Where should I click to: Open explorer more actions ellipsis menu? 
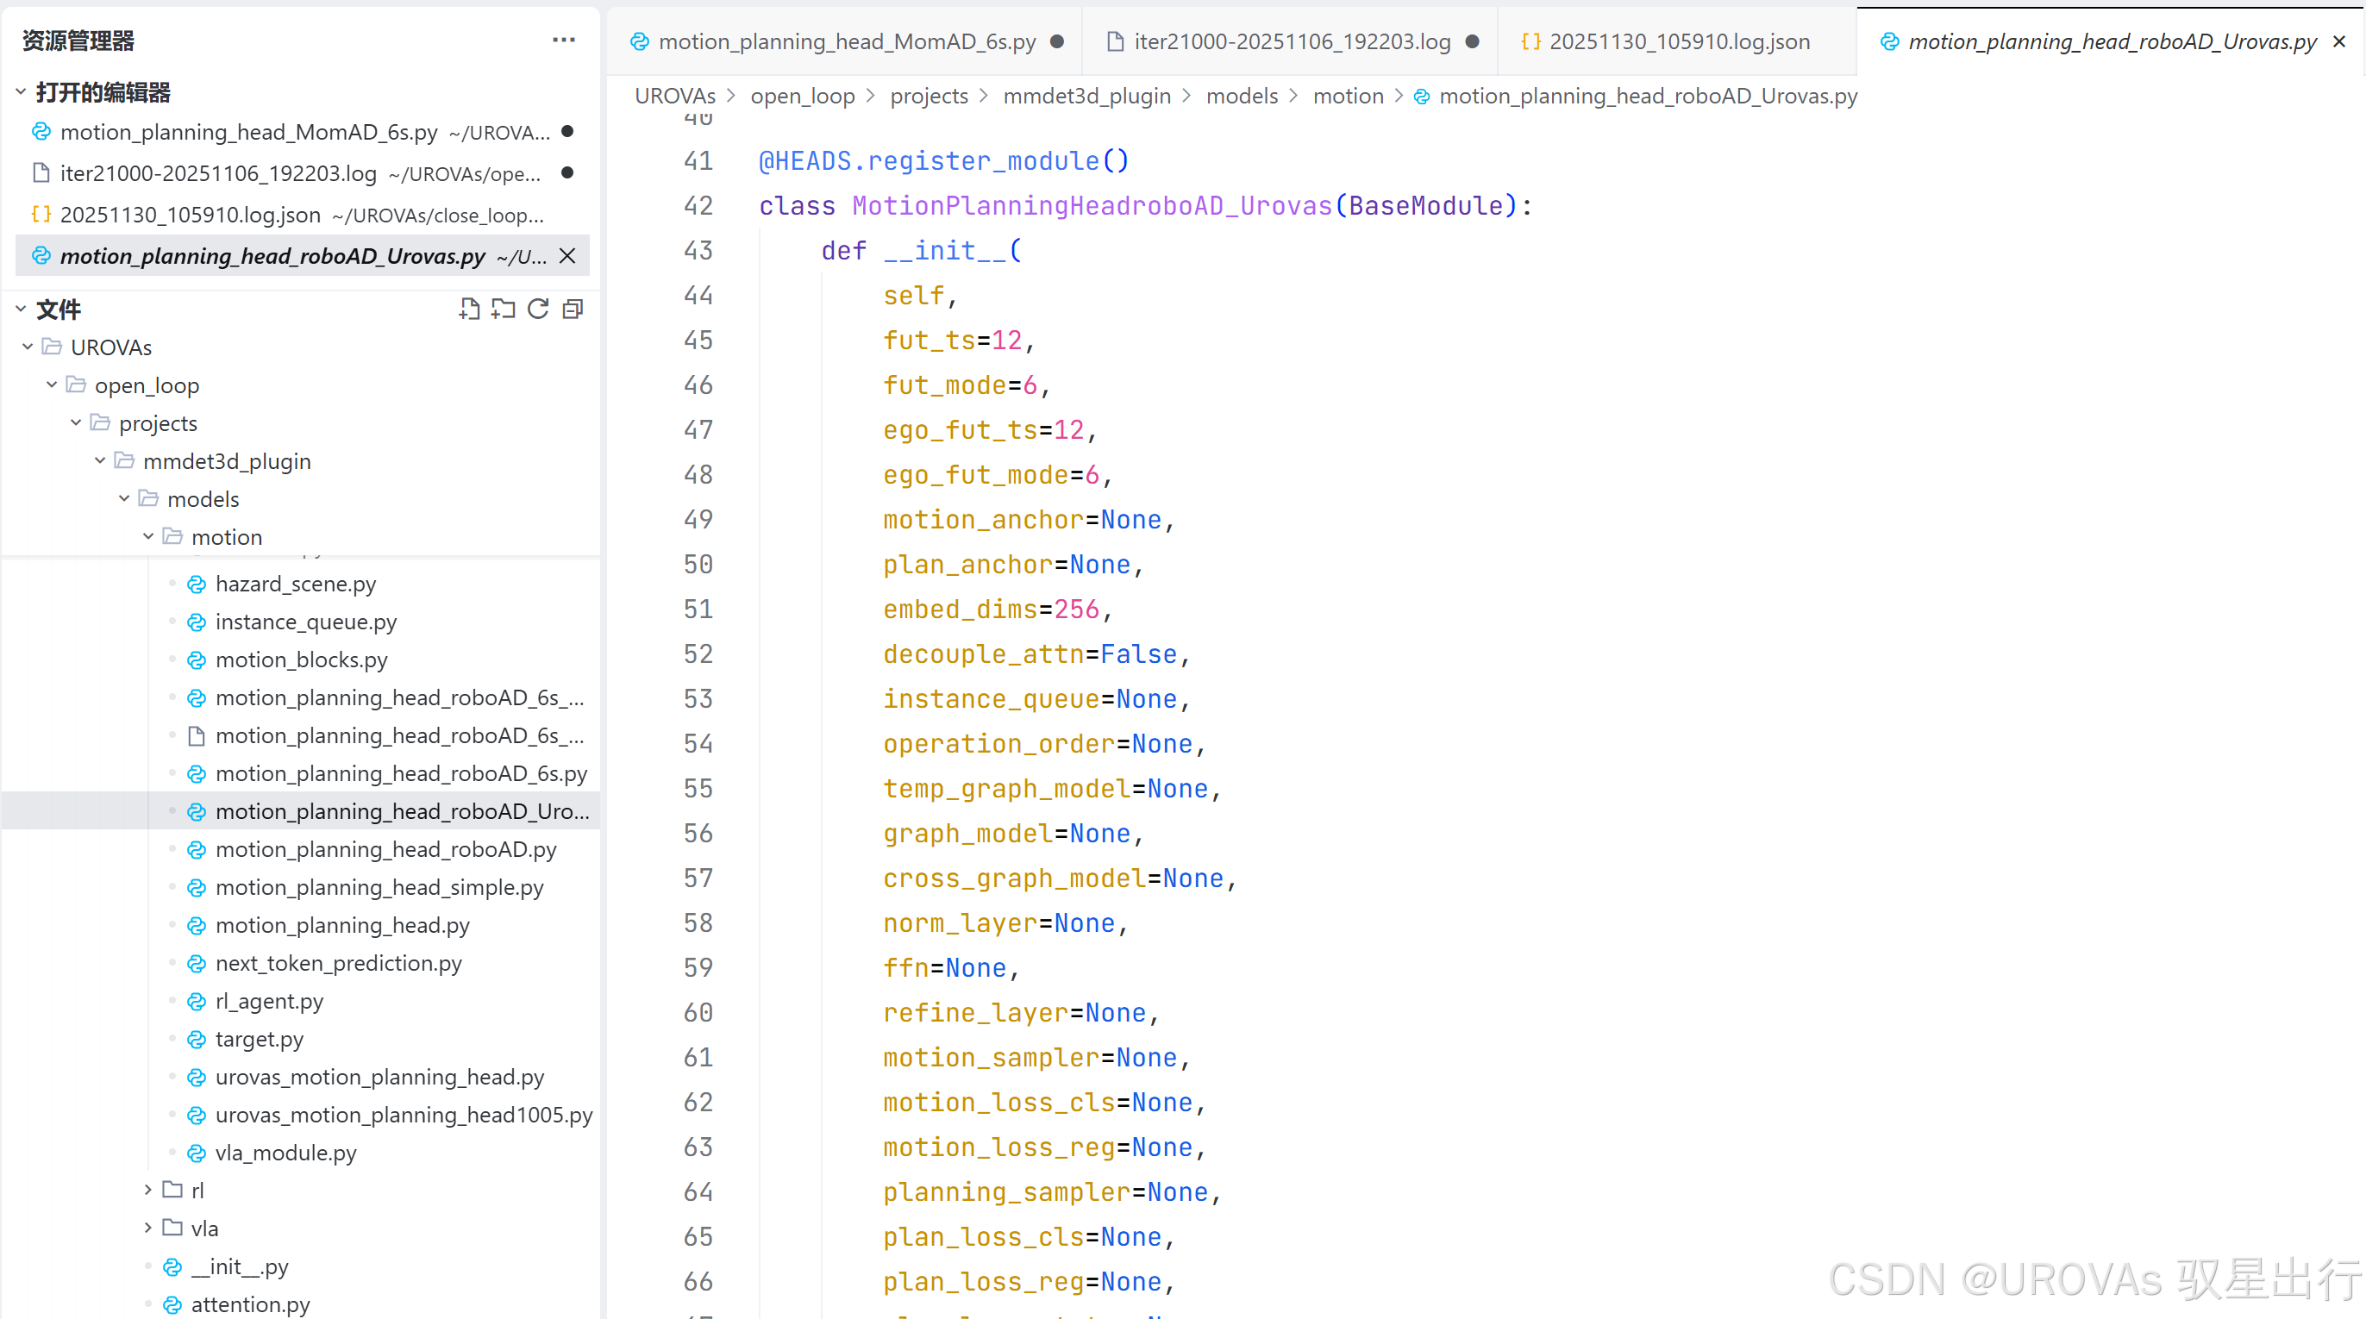click(x=564, y=41)
